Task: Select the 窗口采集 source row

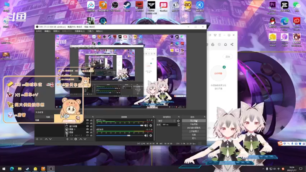Action: tap(79, 126)
